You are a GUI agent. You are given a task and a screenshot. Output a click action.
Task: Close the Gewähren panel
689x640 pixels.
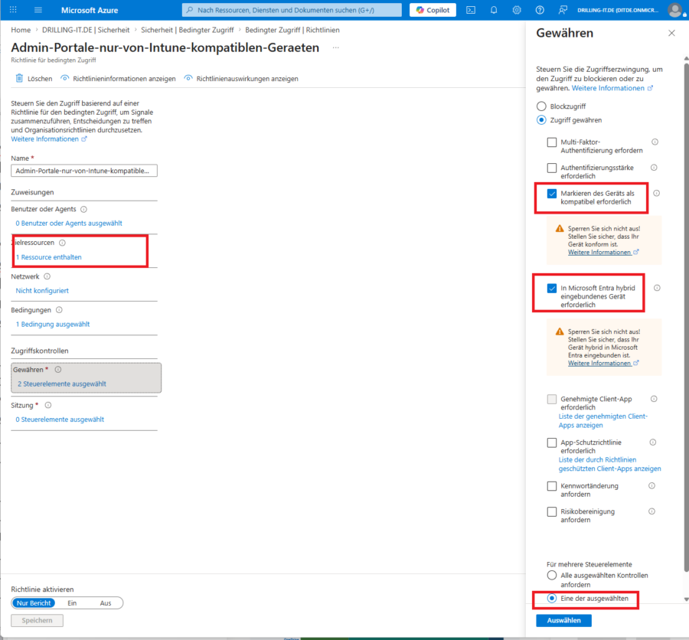[671, 33]
